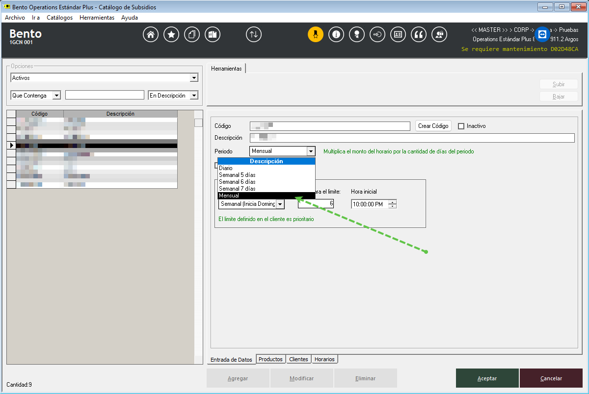Click the Subir button
The height and width of the screenshot is (394, 589).
coord(559,84)
